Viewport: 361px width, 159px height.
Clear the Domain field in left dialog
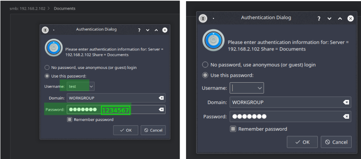click(x=161, y=98)
